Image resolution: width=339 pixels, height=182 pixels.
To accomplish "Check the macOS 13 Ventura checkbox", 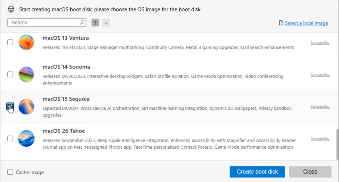I will pyautogui.click(x=10, y=42).
